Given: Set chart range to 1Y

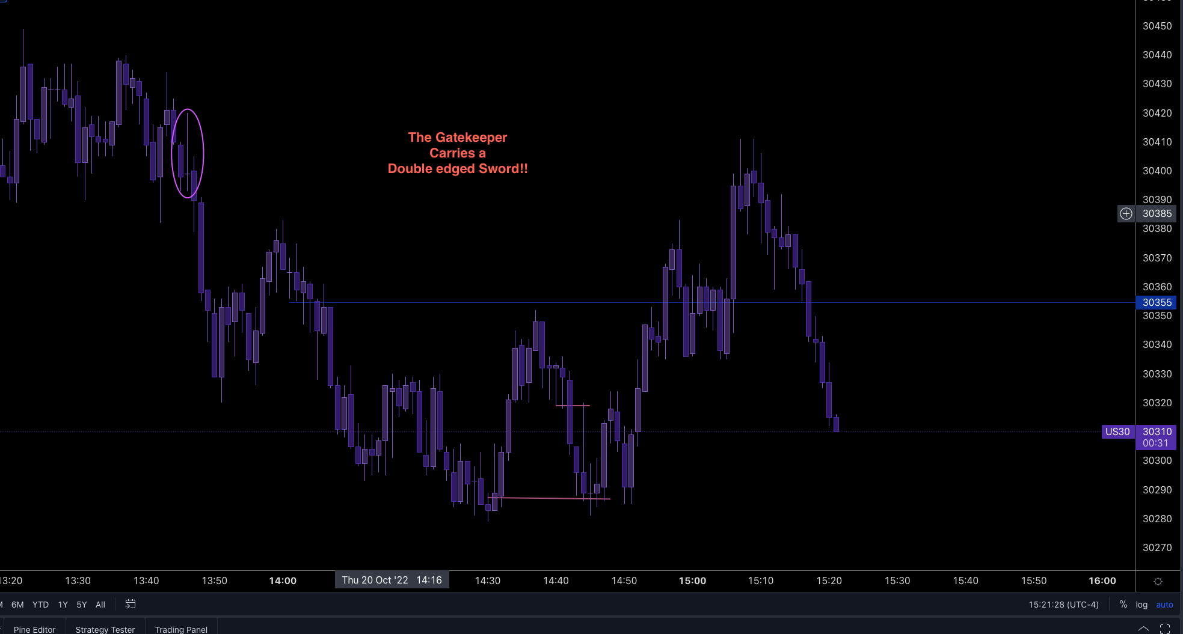Looking at the screenshot, I should coord(63,605).
